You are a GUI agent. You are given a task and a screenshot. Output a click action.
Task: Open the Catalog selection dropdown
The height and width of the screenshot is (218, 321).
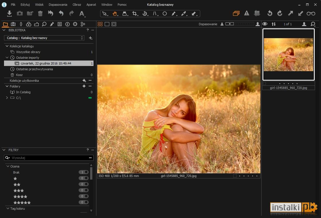[44, 38]
